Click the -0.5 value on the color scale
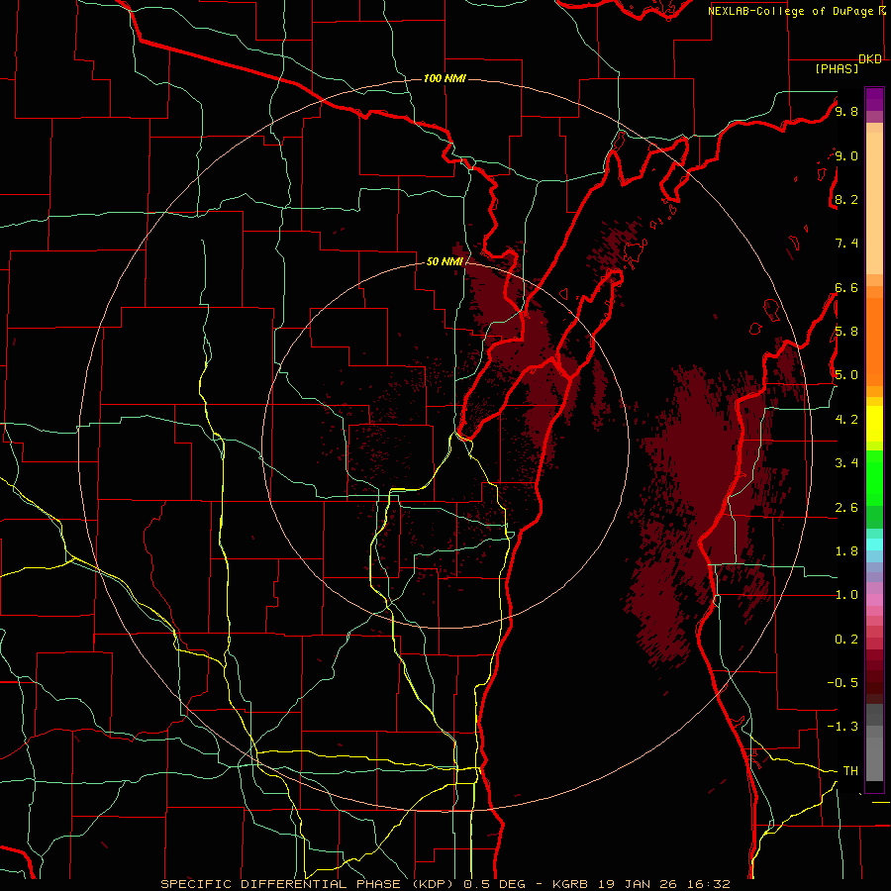The image size is (891, 891). 842,683
